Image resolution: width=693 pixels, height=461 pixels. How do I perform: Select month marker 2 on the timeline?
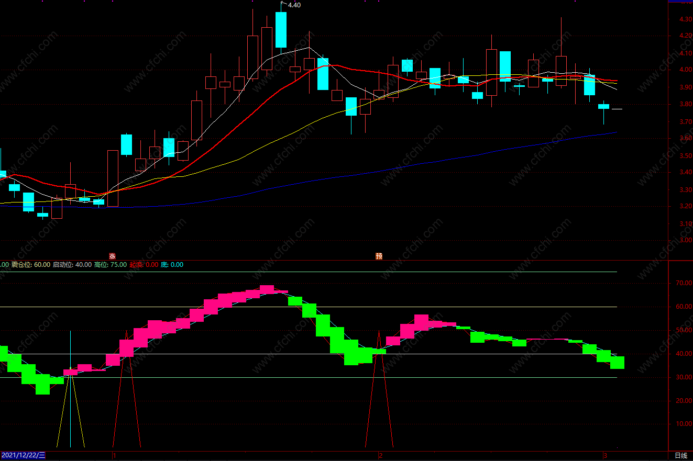click(381, 456)
